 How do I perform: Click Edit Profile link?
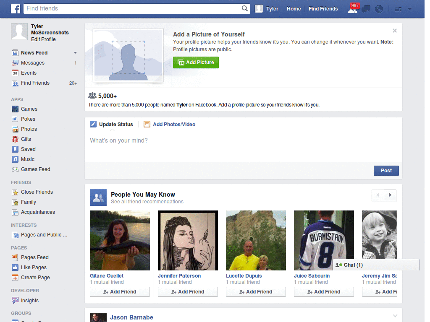point(43,39)
